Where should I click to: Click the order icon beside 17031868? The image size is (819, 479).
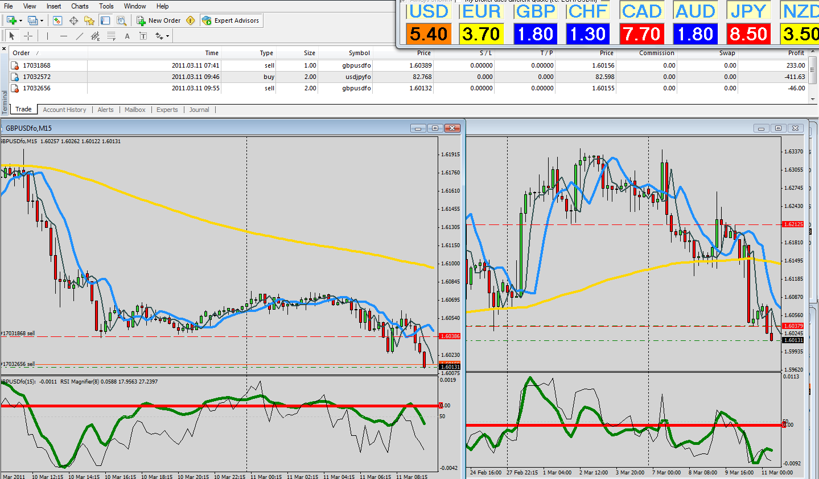(x=15, y=65)
